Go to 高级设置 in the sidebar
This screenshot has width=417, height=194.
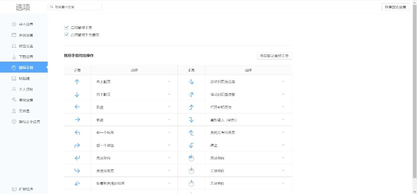point(25,100)
